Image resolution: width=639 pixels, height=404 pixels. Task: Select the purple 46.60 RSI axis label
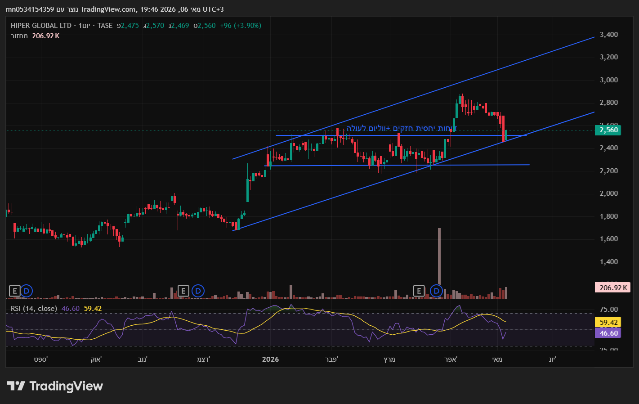[608, 333]
